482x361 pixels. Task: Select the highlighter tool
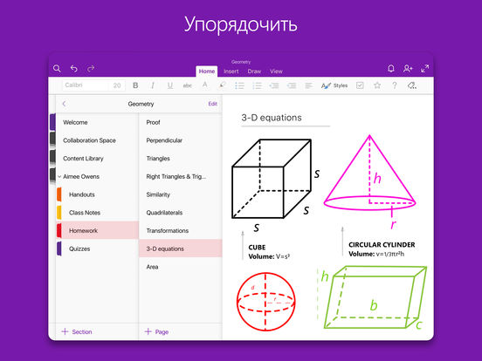point(223,85)
